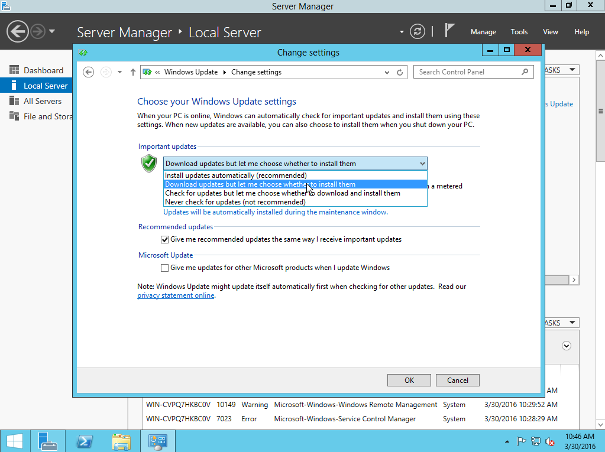605x452 pixels.
Task: Click the File and Storage icon
Action: point(14,116)
